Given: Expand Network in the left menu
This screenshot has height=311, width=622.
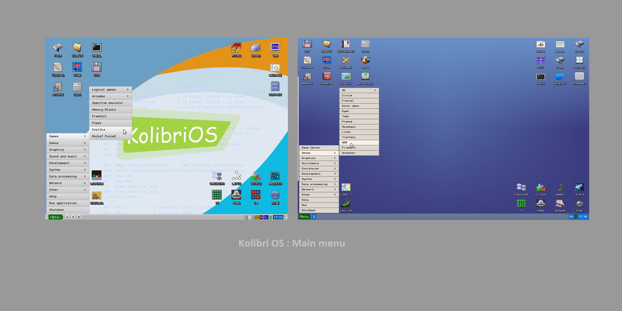Looking at the screenshot, I should [68, 183].
